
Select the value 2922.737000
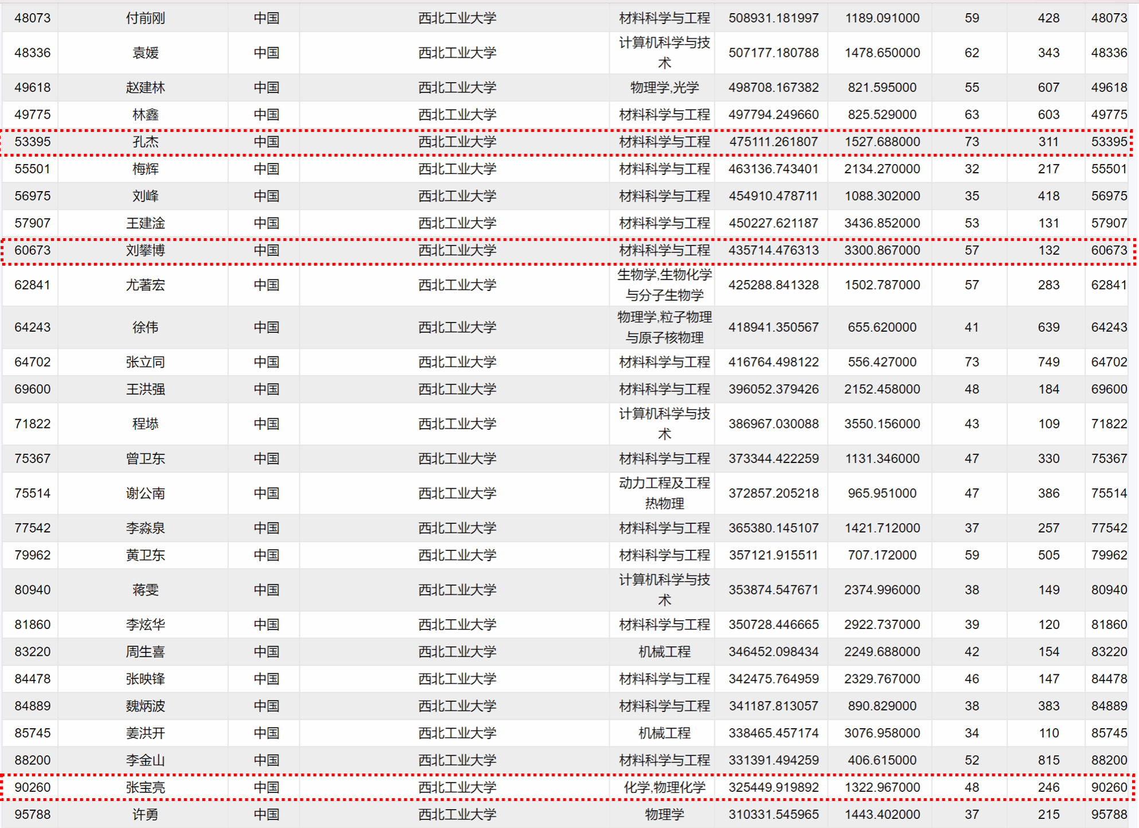pos(882,625)
